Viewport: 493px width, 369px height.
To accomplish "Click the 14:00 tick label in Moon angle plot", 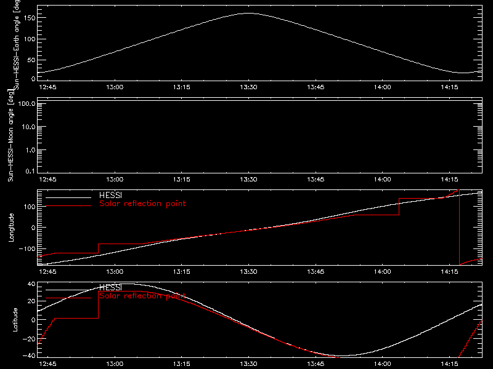I will tap(382, 180).
